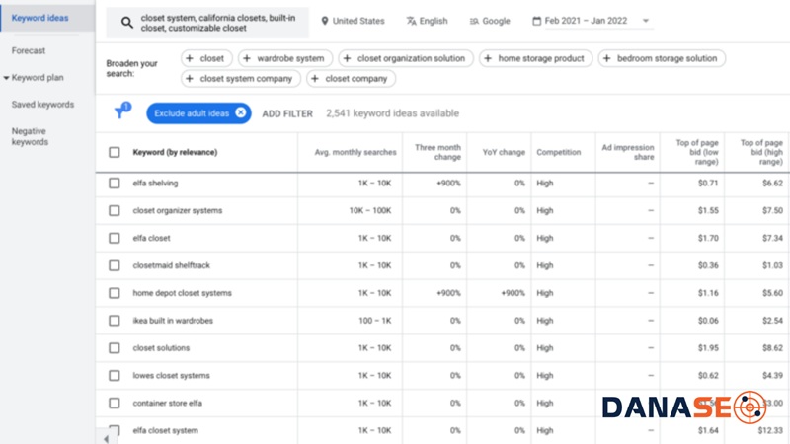The width and height of the screenshot is (790, 444).
Task: Click the home depot closet systems keyword
Action: point(182,293)
